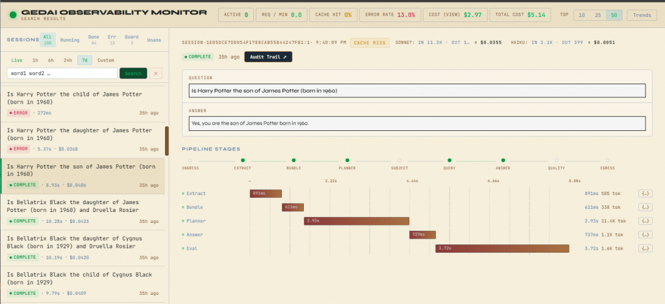
Task: Filter sessions by All
Action: 47,40
